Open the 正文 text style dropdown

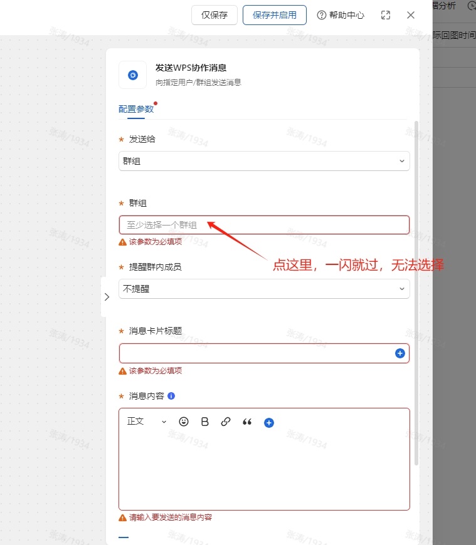coord(147,422)
